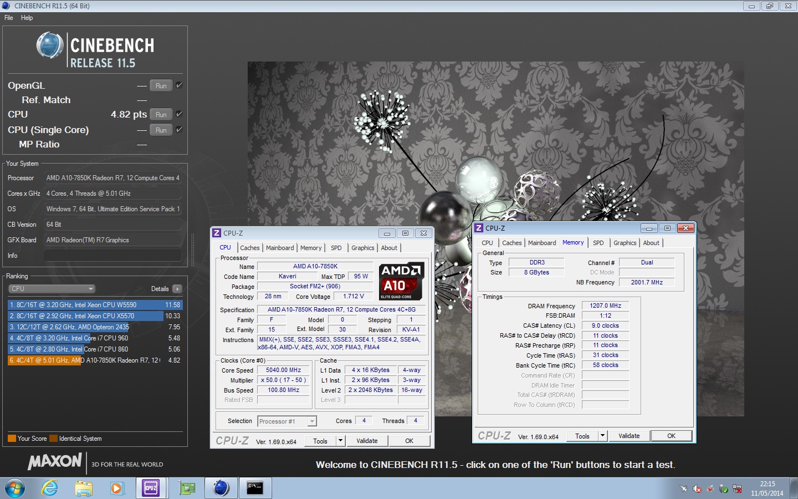The image size is (798, 499).
Task: Open the network tray icon
Action: [x=738, y=488]
